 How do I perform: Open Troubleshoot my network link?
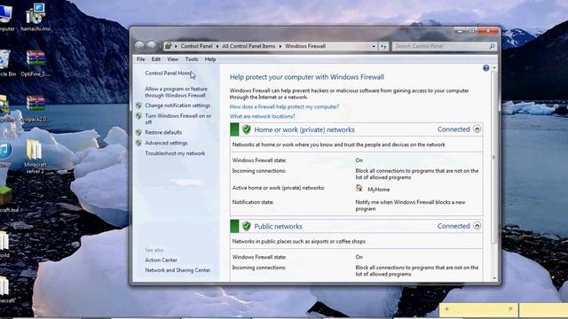pyautogui.click(x=175, y=153)
